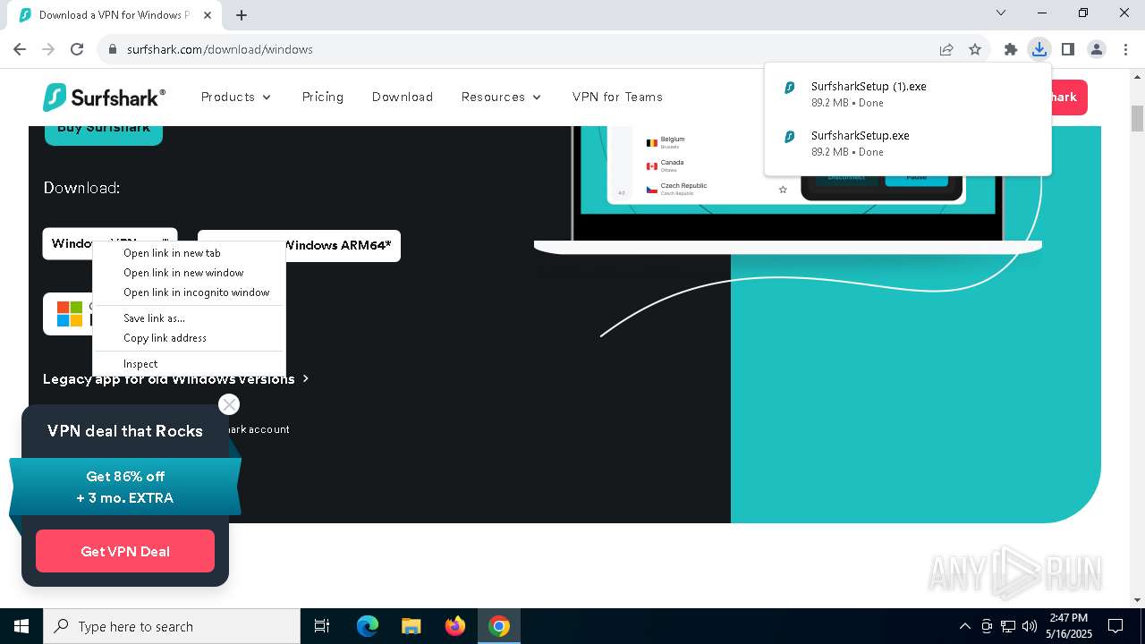This screenshot has width=1145, height=644.
Task: Choose Open link in new window
Action: click(x=189, y=273)
